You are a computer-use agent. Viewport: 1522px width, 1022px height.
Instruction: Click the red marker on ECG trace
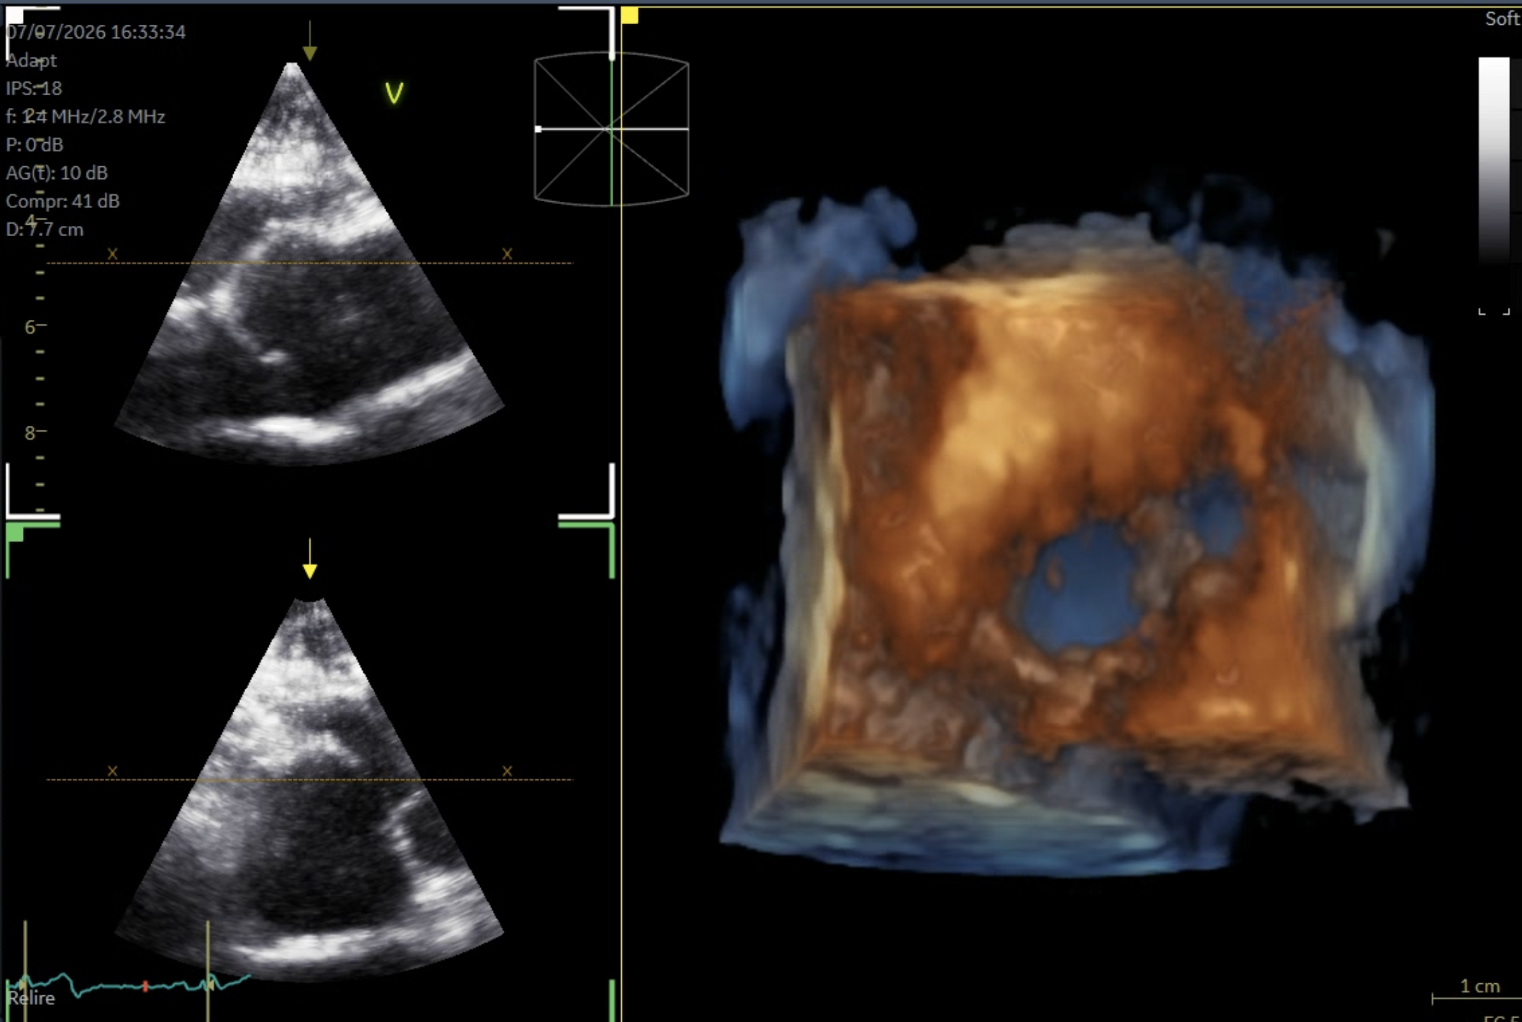coord(145,986)
